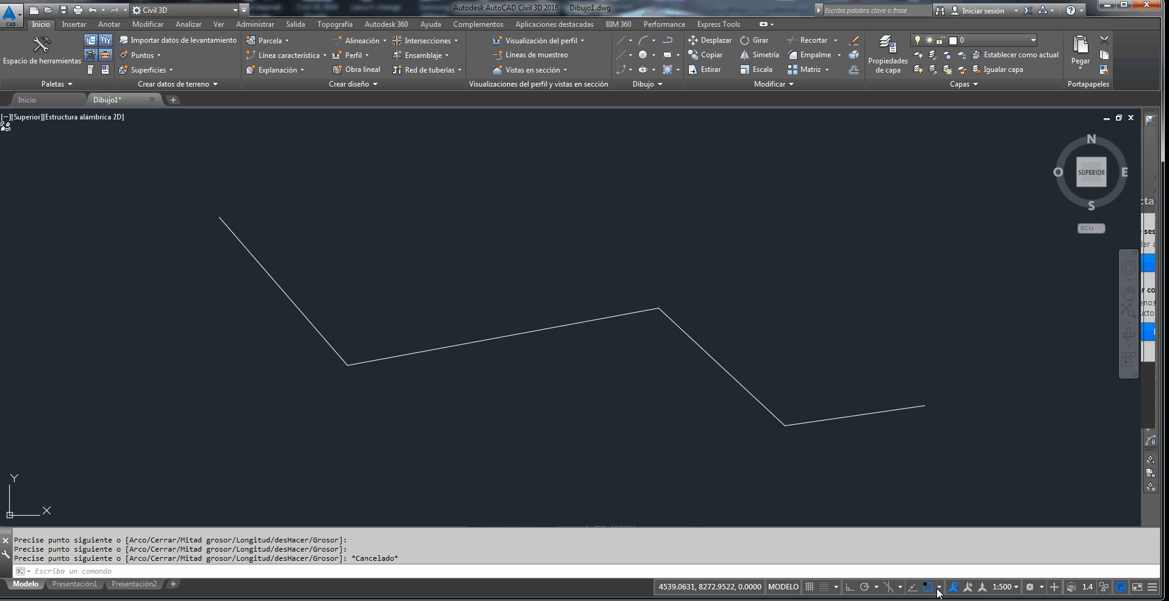
Task: Select the polyline tool in Dibujo
Action: pyautogui.click(x=667, y=40)
